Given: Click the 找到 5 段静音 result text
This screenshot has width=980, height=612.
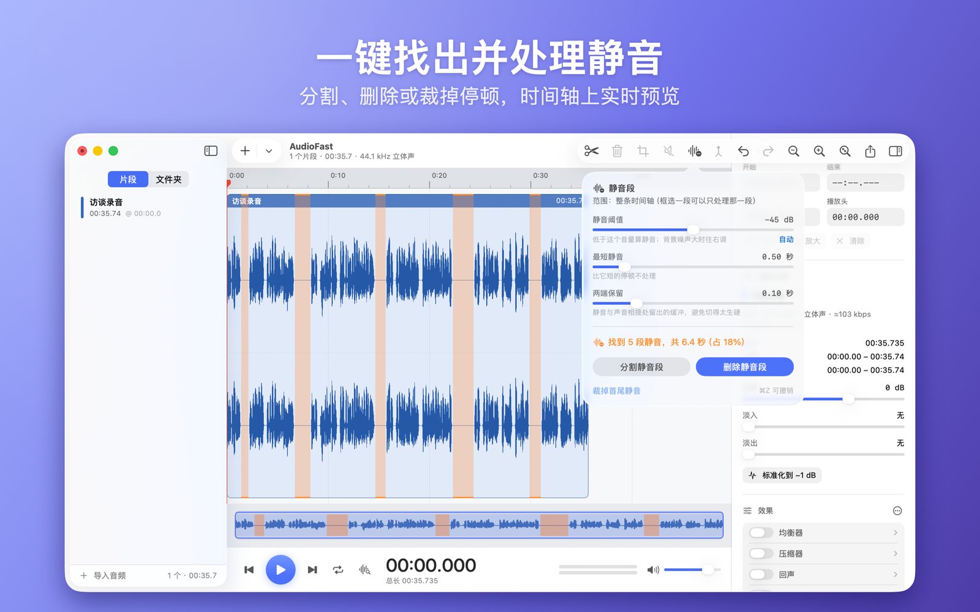Looking at the screenshot, I should coord(676,342).
